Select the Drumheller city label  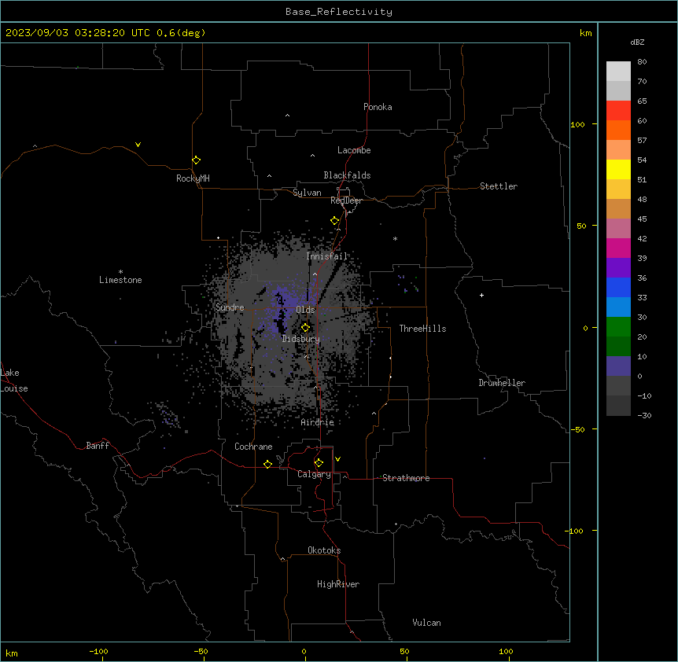[x=502, y=383]
